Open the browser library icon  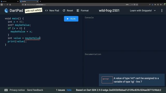coord(155,5)
